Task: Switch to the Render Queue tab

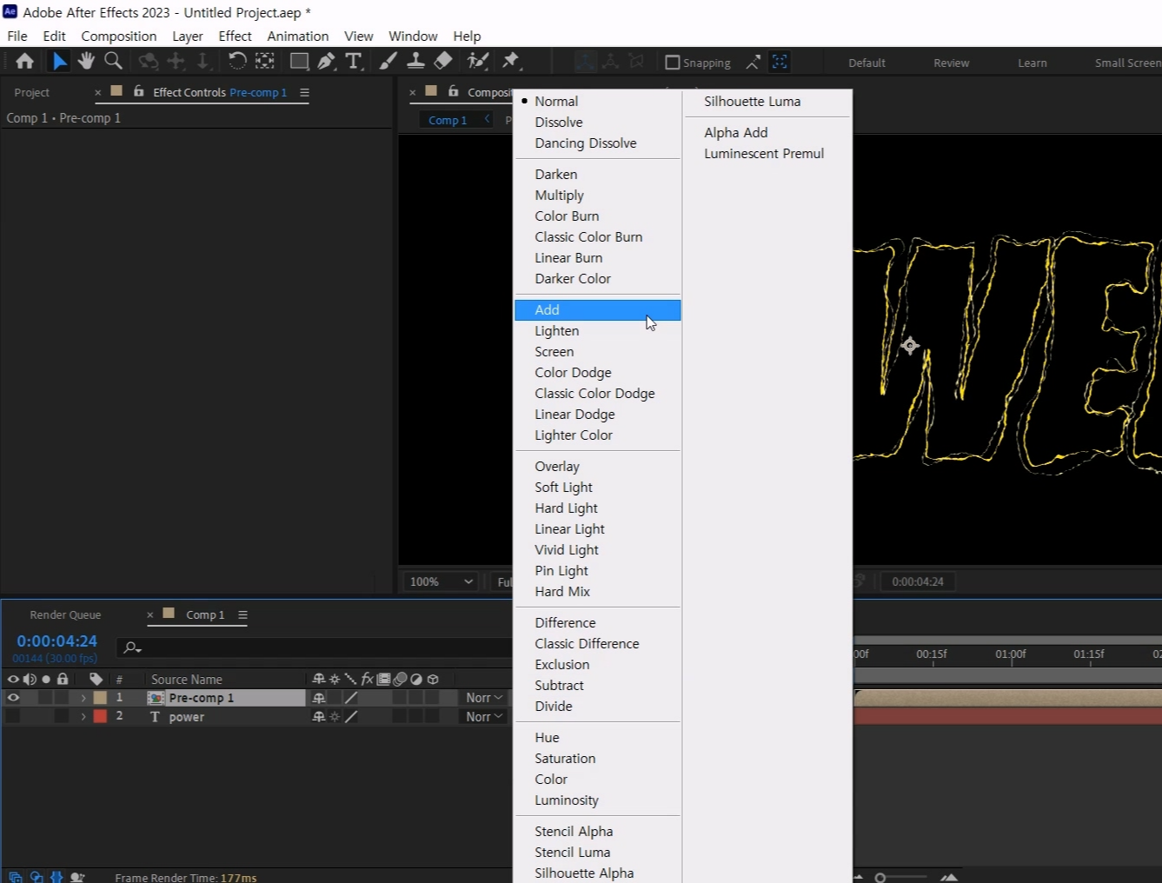Action: point(65,614)
